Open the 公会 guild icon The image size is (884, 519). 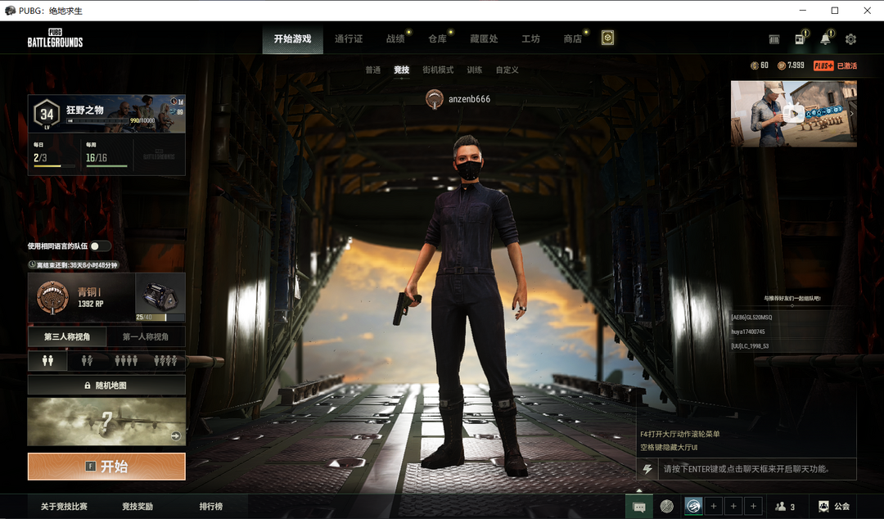pos(834,507)
